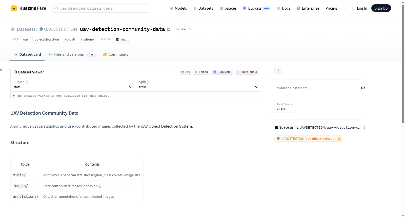Click the heart like button
This screenshot has width=405, height=218.
coord(181,29)
